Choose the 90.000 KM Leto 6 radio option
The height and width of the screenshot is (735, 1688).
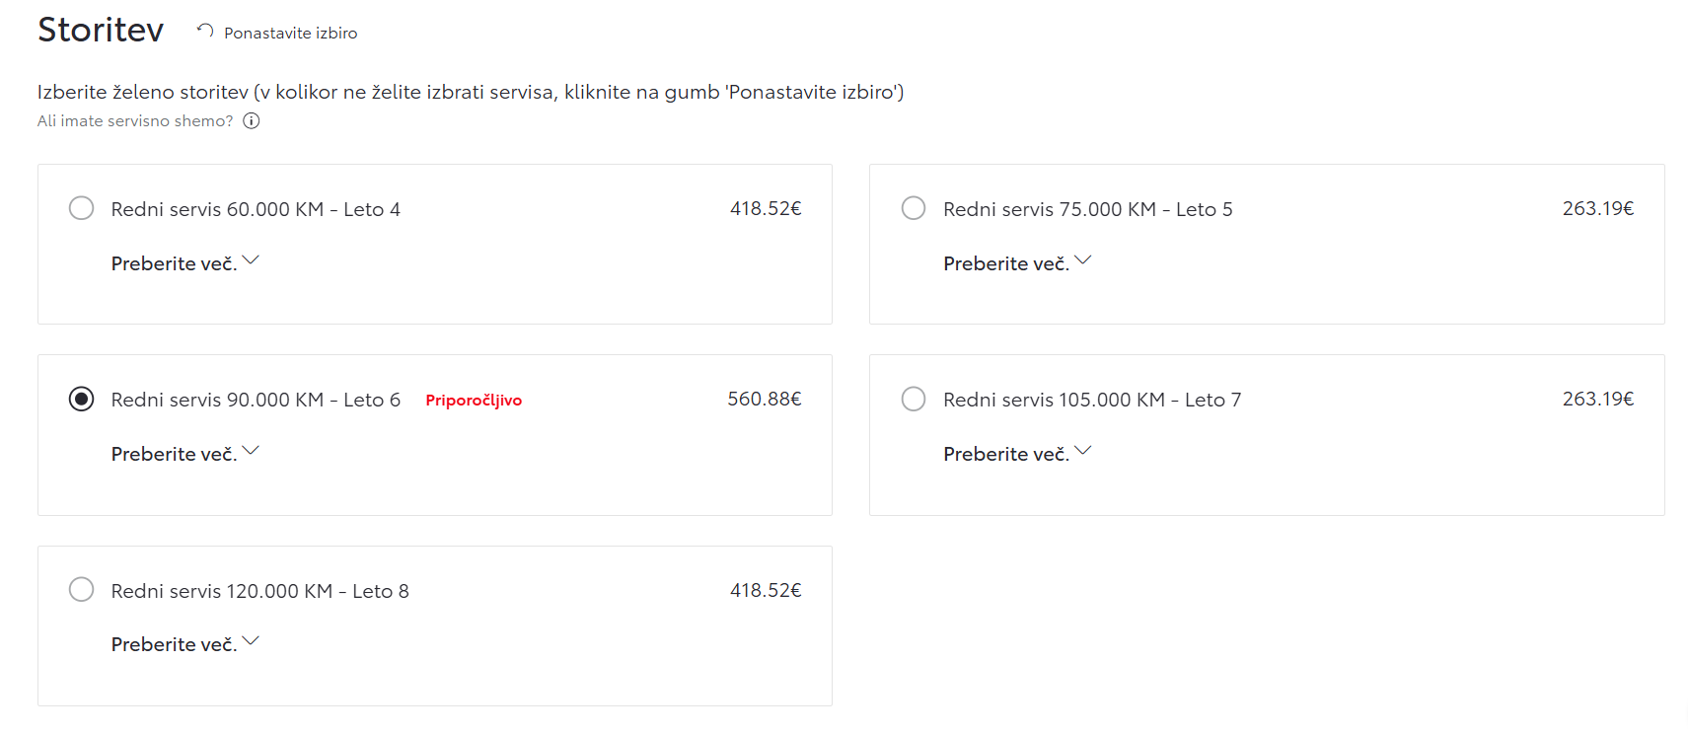click(x=82, y=399)
